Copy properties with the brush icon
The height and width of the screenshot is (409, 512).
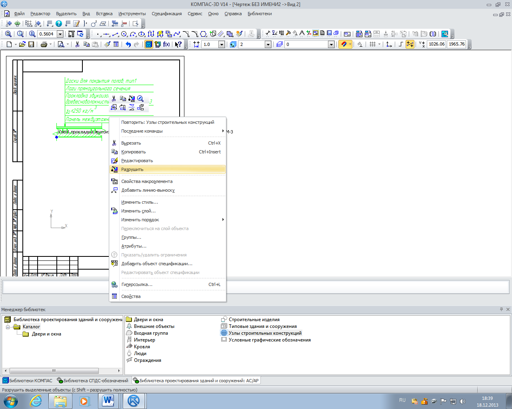click(x=107, y=44)
